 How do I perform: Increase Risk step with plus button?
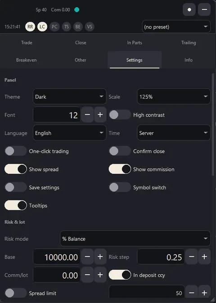click(x=204, y=257)
